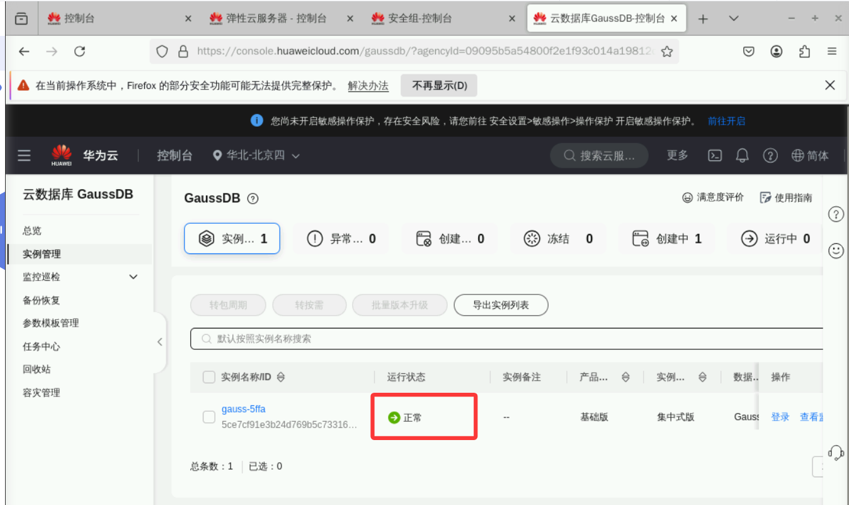Close the 云数据库GaussDB-控制台 tab
849x505 pixels.
675,19
